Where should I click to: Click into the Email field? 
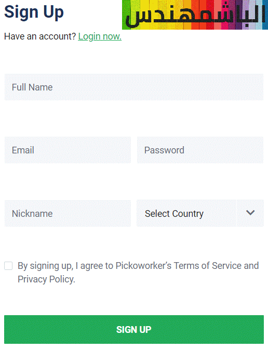[68, 150]
